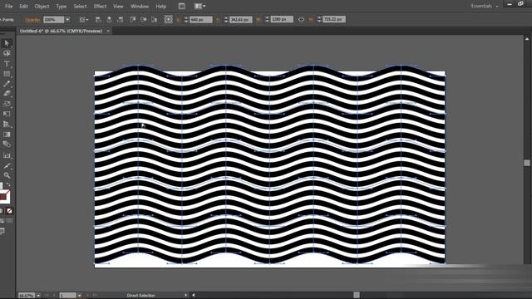Image resolution: width=532 pixels, height=299 pixels.
Task: Select the Blend tool
Action: tap(7, 145)
